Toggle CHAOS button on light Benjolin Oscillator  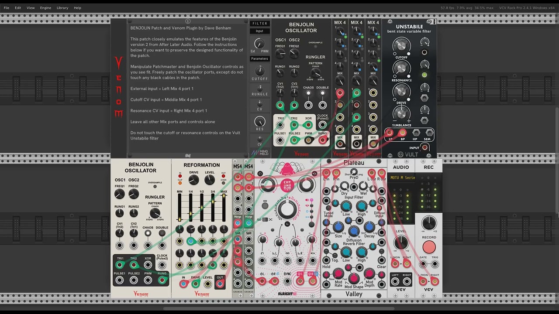click(148, 233)
